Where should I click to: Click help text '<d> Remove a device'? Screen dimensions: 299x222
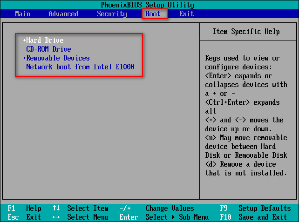(x=241, y=164)
